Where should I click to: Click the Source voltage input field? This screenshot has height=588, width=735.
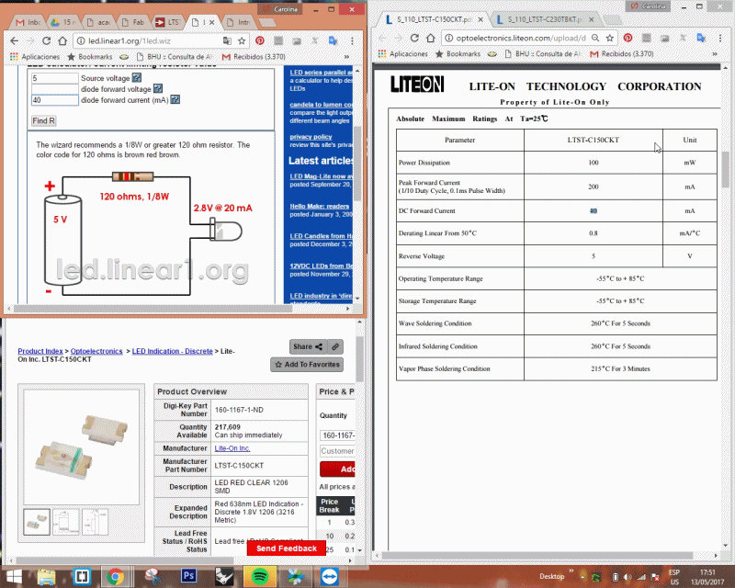(55, 78)
